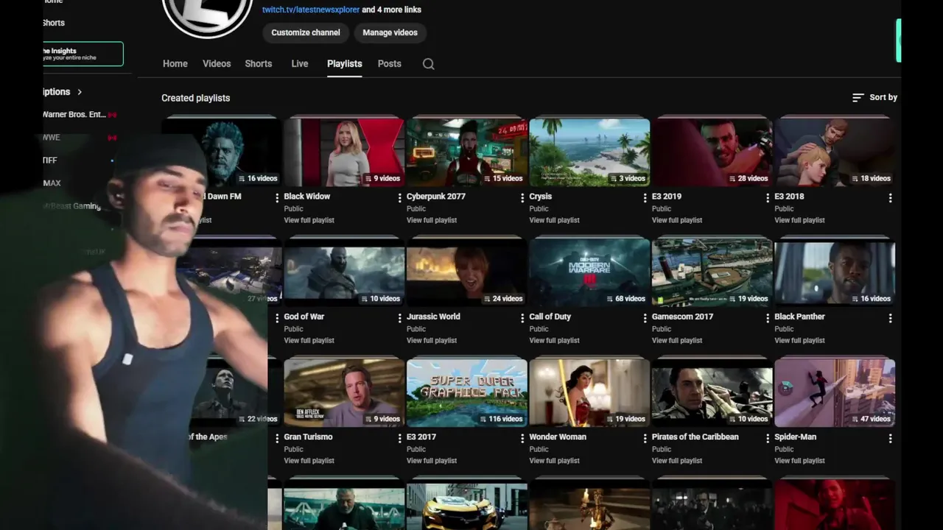Open the Call of Duty Modern Warfare thumbnail
The image size is (943, 530).
pos(589,272)
